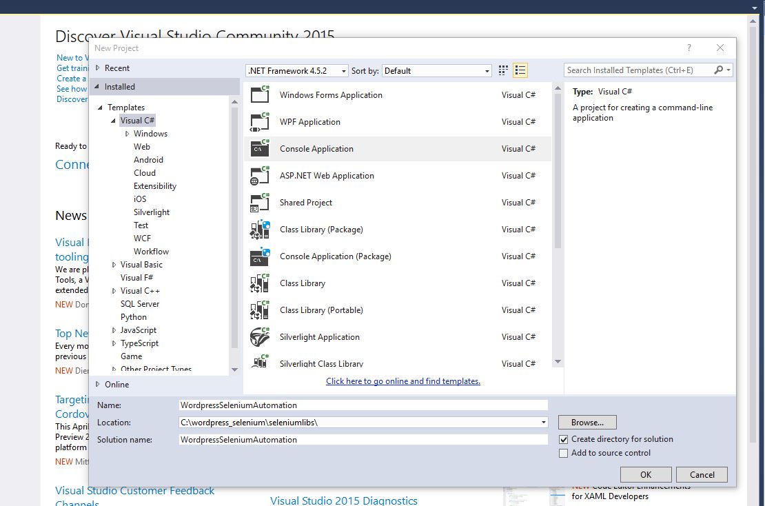Viewport: 765px width, 506px height.
Task: Click the category tree scrollbar down arrow
Action: tap(235, 370)
